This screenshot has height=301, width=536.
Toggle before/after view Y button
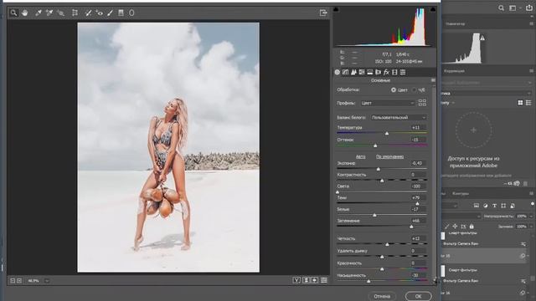296,280
